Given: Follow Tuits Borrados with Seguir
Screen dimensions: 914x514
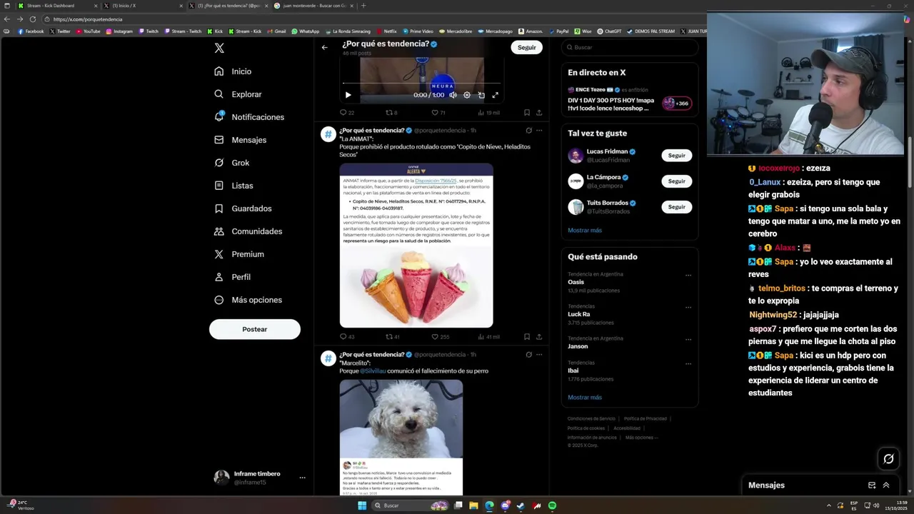Looking at the screenshot, I should tap(676, 207).
